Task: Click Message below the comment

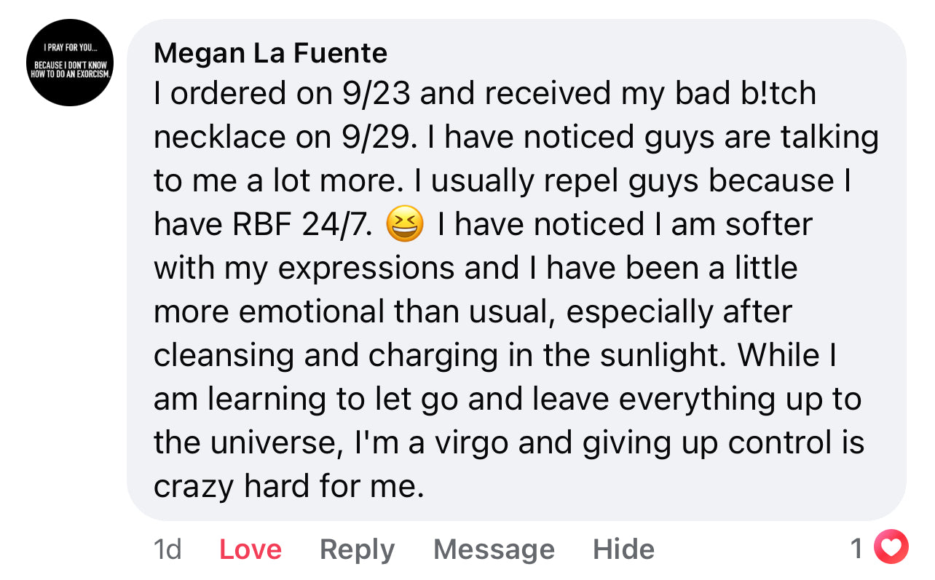Action: click(494, 549)
